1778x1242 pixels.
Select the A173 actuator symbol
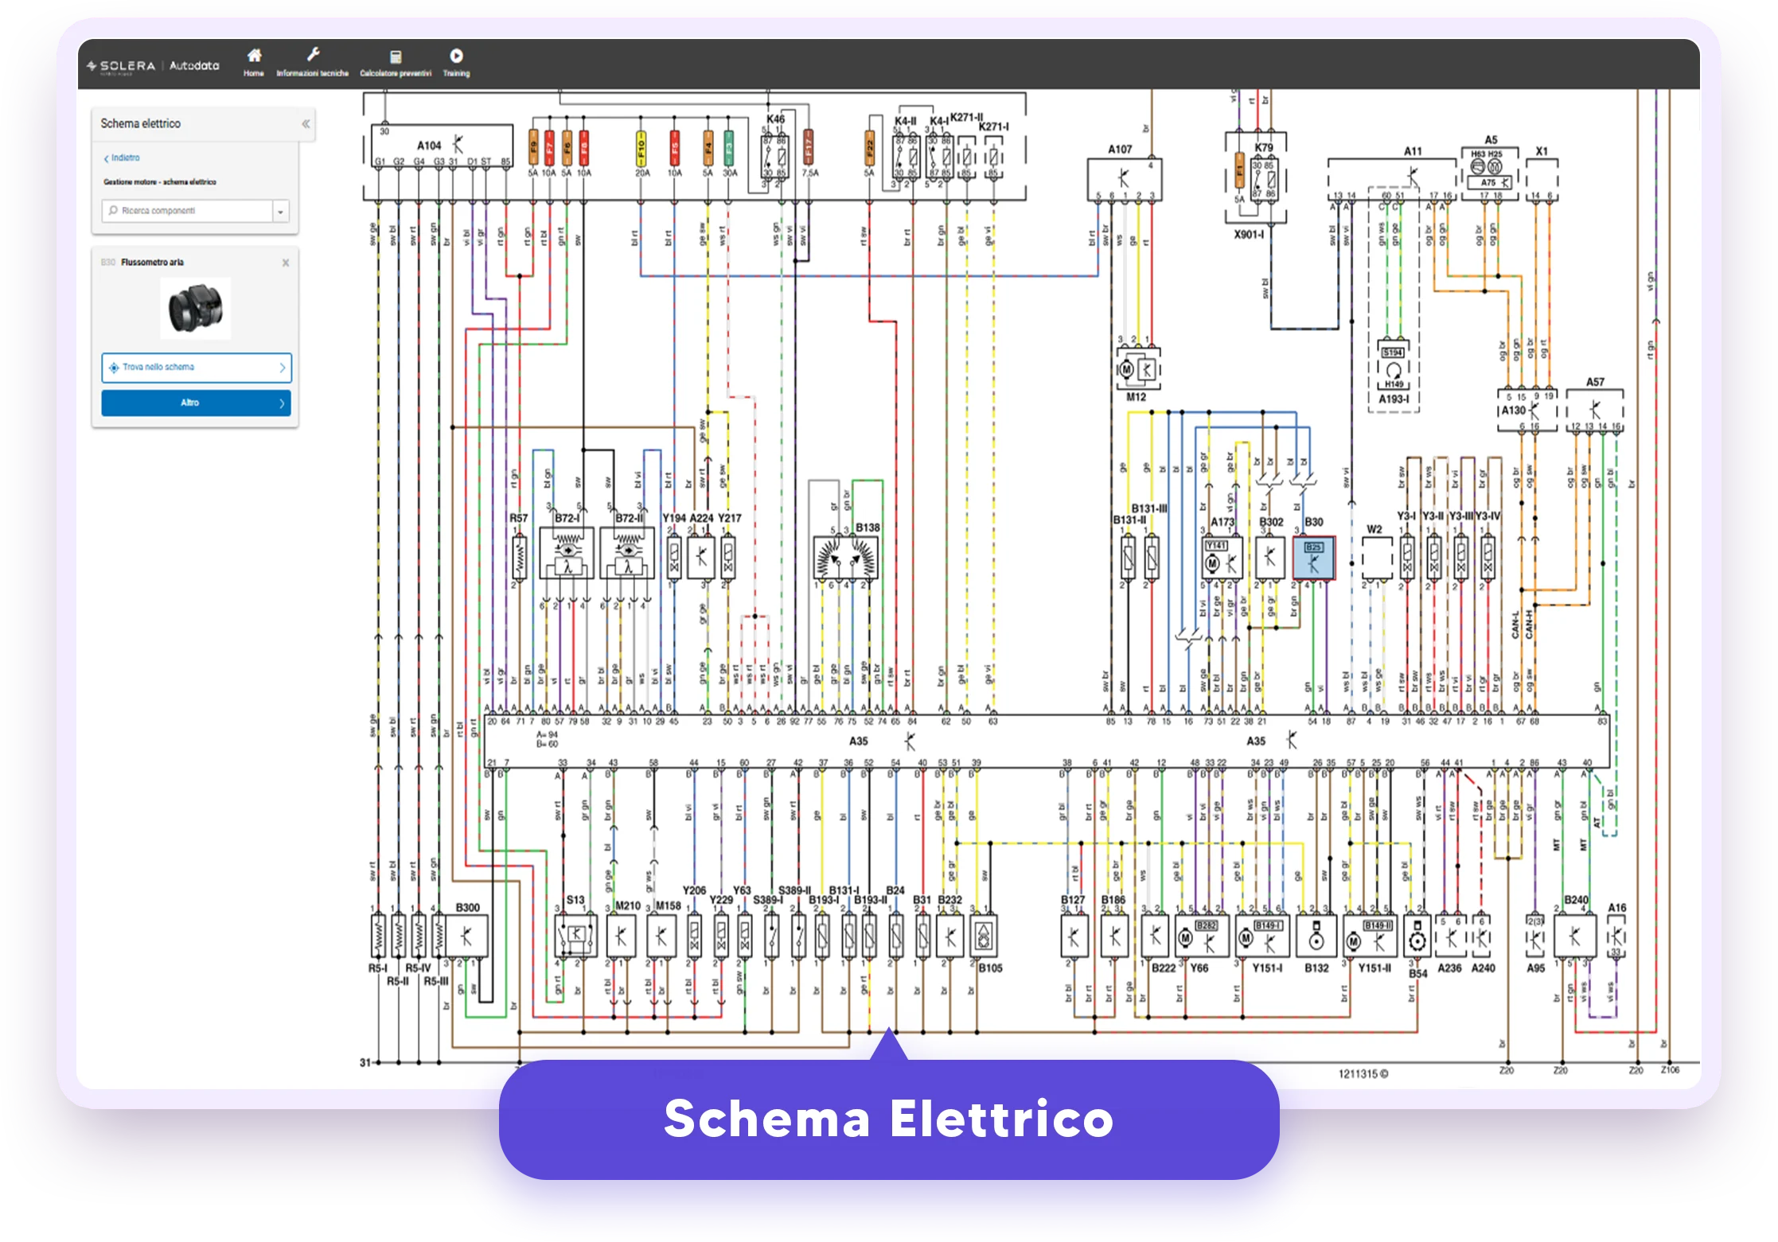(1222, 558)
